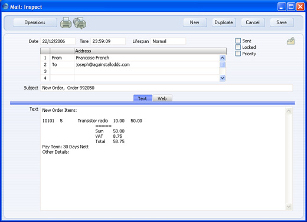Image resolution: width=307 pixels, height=222 pixels.
Task: Click the To cell in row 2
Action: click(62, 65)
